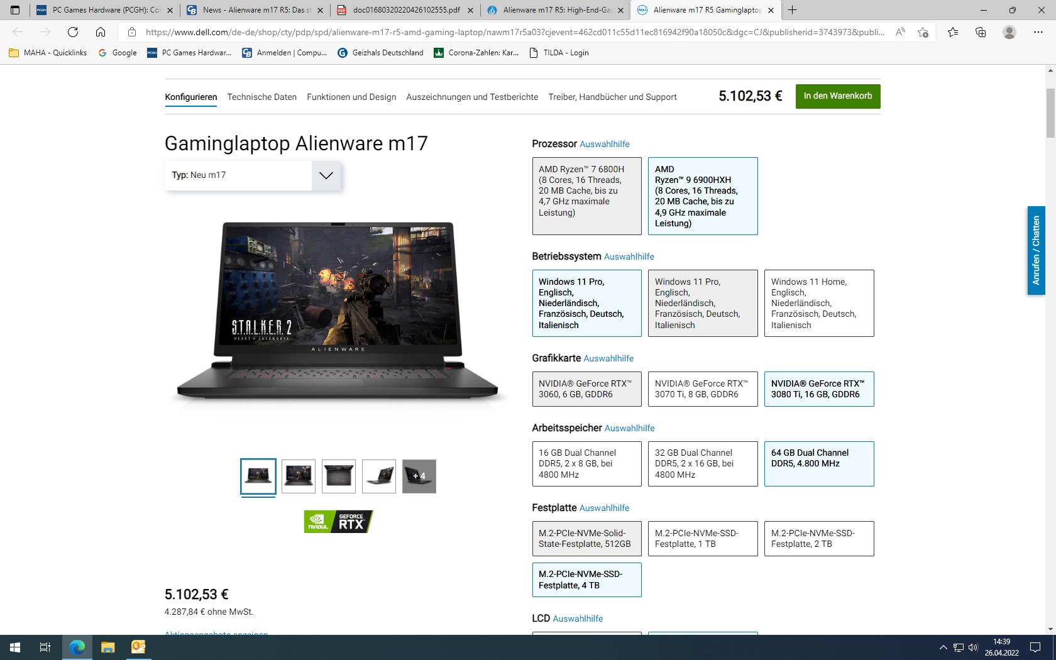This screenshot has width=1056, height=660.
Task: Open the Anrufen / Chatten side tab
Action: [1036, 251]
